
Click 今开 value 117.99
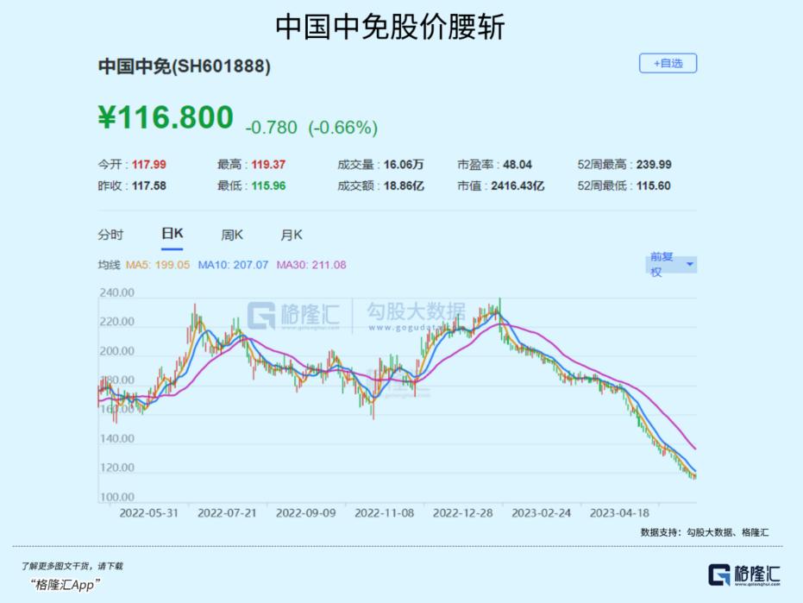(x=149, y=165)
